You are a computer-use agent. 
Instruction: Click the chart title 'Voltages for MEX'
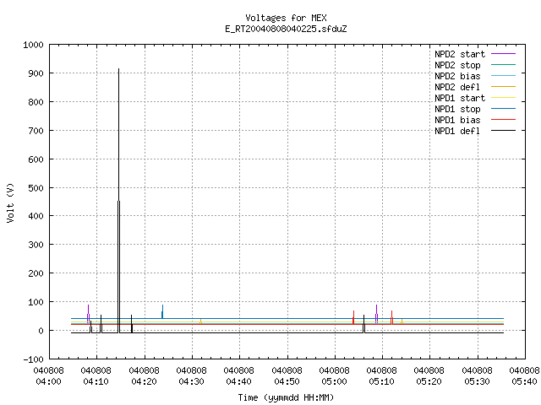click(x=286, y=18)
